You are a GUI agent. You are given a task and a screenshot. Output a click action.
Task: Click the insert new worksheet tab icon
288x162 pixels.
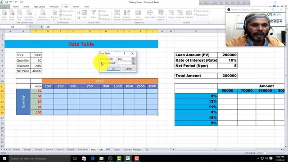point(147,149)
